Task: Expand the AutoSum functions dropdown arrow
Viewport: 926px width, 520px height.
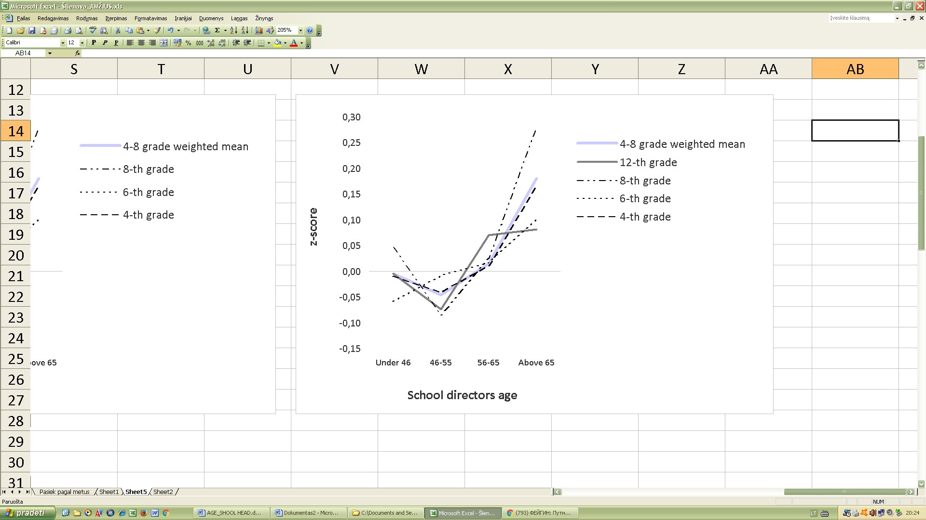Action: 225,30
